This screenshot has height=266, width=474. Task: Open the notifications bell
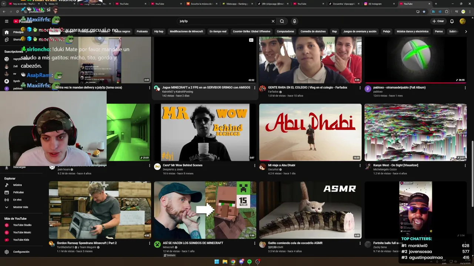(452, 21)
